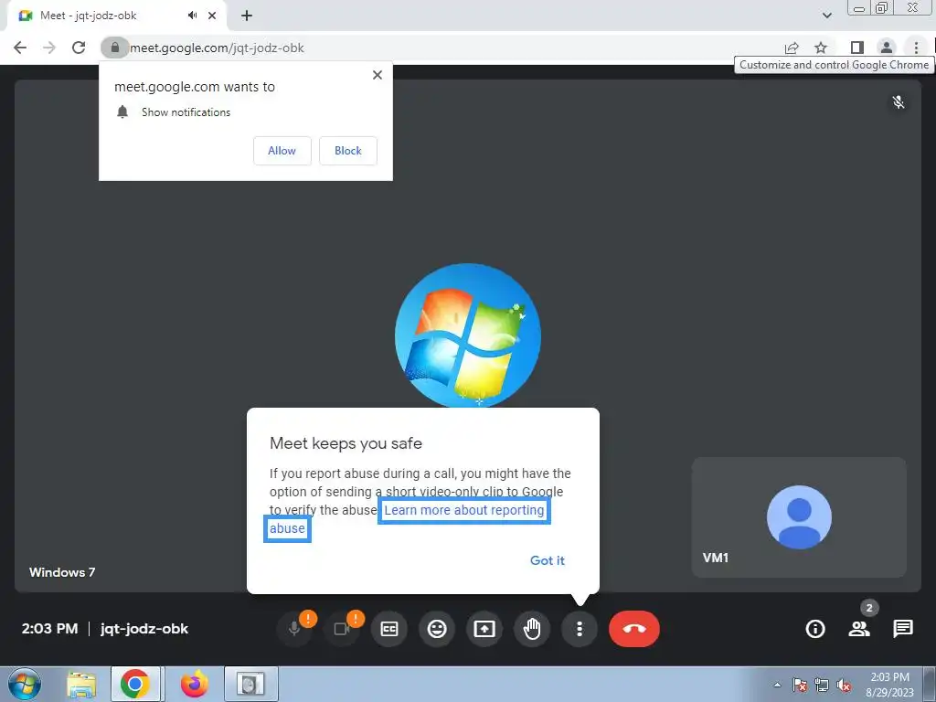936x702 pixels.
Task: Click the address bar URL field
Action: point(443,48)
